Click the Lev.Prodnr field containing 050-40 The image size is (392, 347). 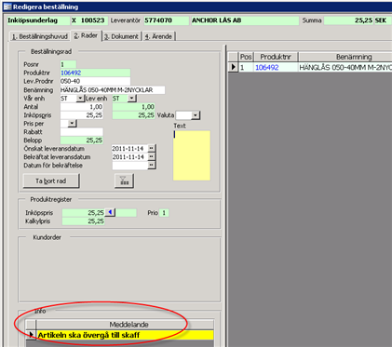95,81
